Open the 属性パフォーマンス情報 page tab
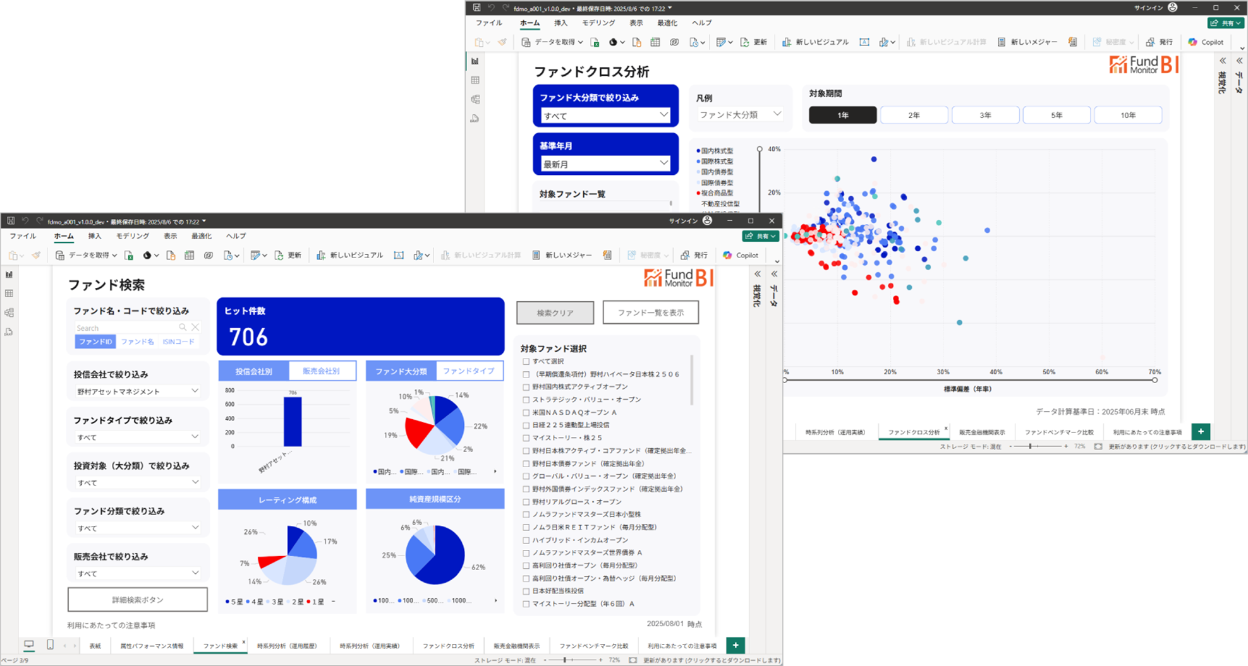The width and height of the screenshot is (1248, 666). 152,646
